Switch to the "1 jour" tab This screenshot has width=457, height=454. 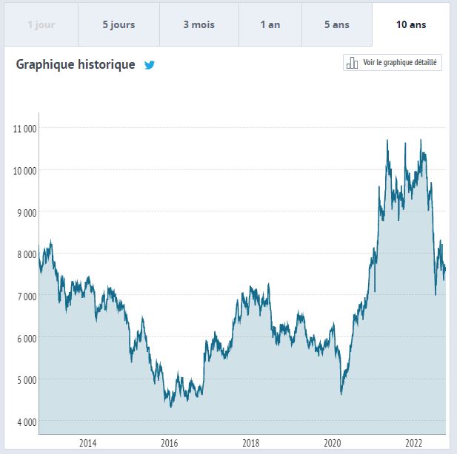(41, 24)
